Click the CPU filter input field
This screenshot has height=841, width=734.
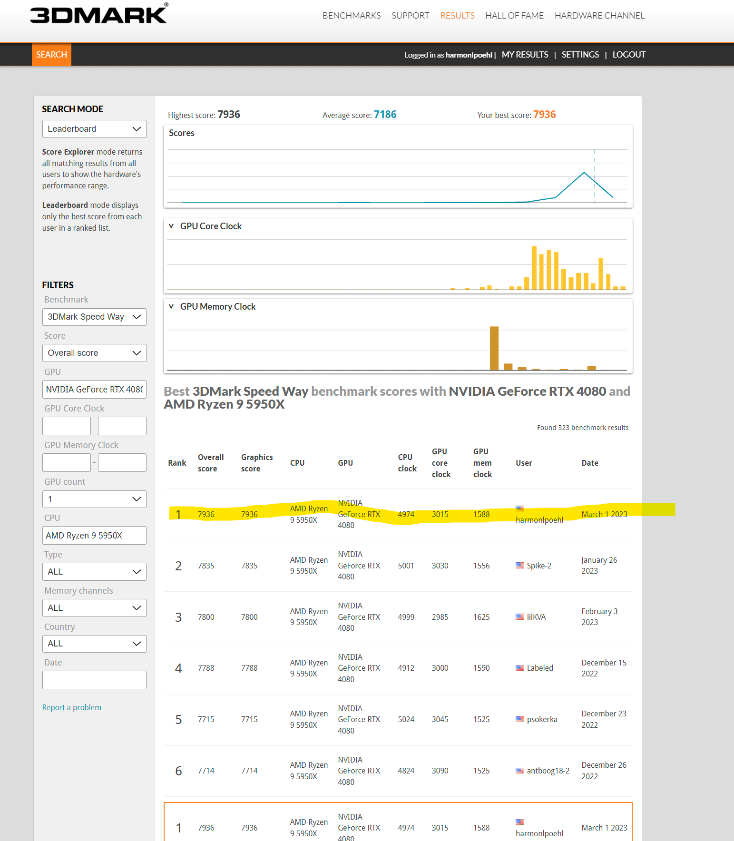click(94, 535)
